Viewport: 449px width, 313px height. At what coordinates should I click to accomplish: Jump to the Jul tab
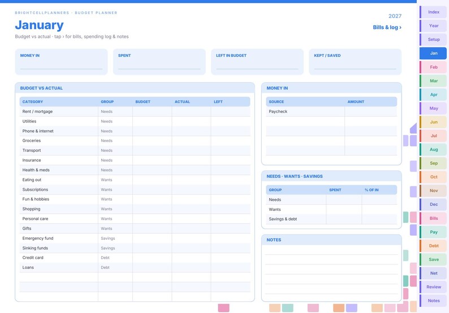point(433,136)
